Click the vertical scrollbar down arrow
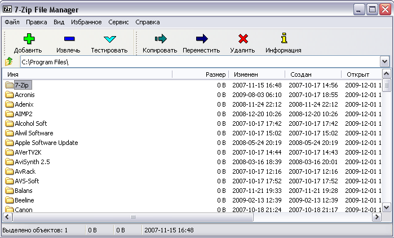The width and height of the screenshot is (394, 238). coord(386,208)
